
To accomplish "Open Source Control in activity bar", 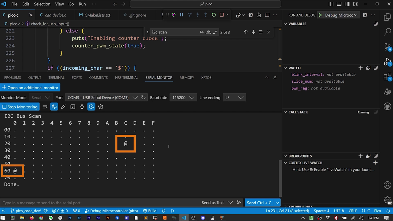I will pyautogui.click(x=387, y=47).
